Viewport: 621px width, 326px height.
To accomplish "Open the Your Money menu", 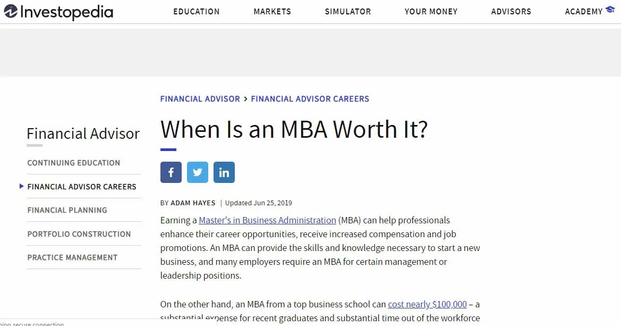I will pyautogui.click(x=431, y=12).
